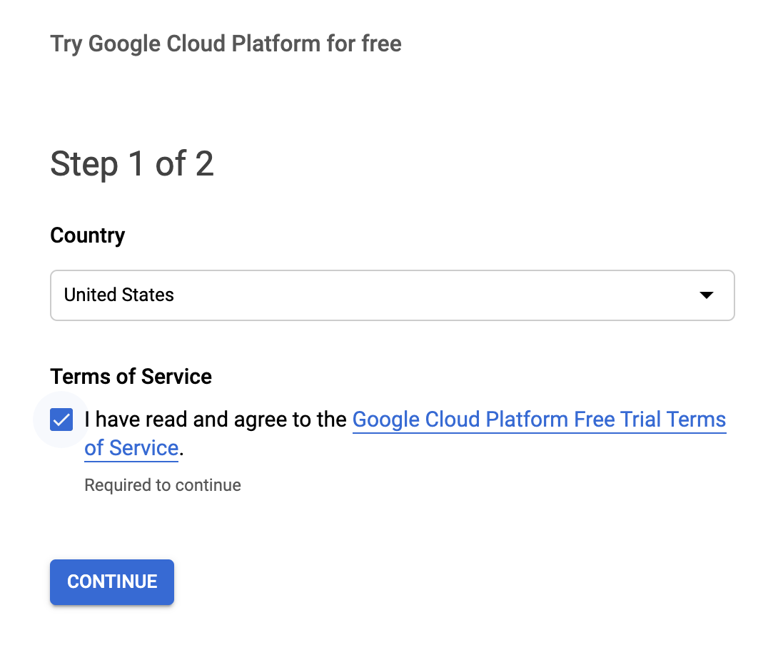Screen dimensions: 778x645
Task: Toggle agreement to the free trial terms
Action: coord(61,420)
